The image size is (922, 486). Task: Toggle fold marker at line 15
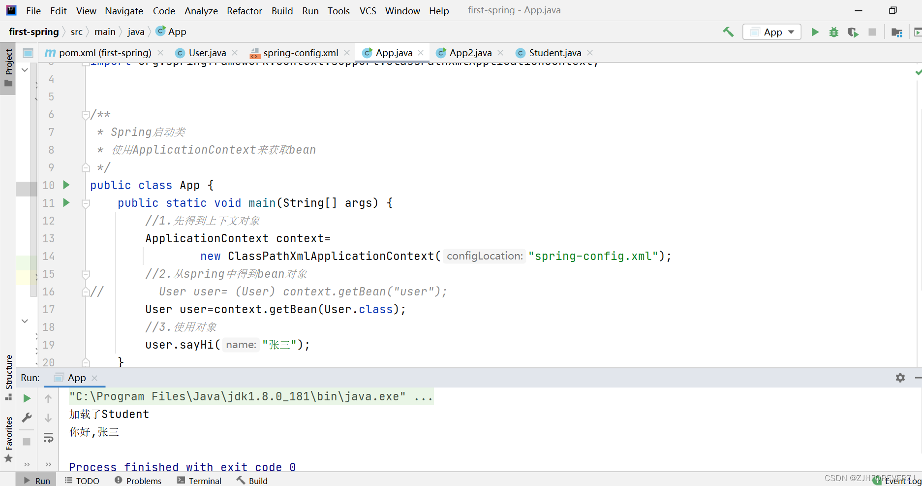click(x=86, y=274)
